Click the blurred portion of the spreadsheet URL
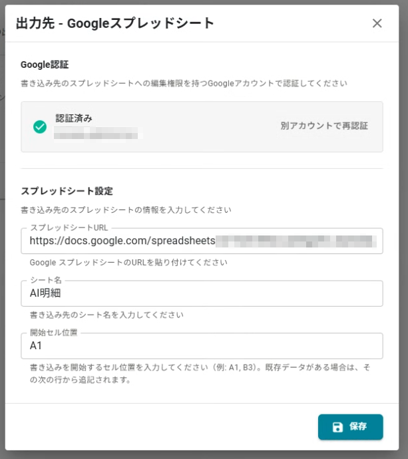This screenshot has height=459, width=408. click(300, 241)
